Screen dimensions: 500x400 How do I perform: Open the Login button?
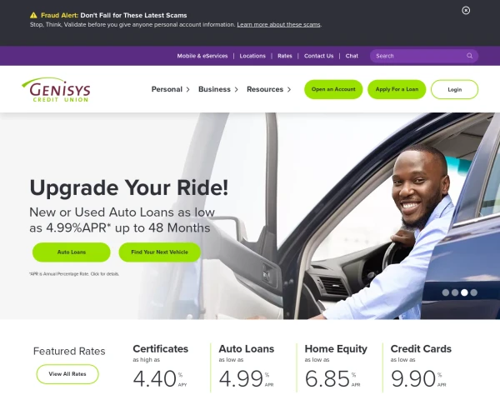click(x=454, y=90)
